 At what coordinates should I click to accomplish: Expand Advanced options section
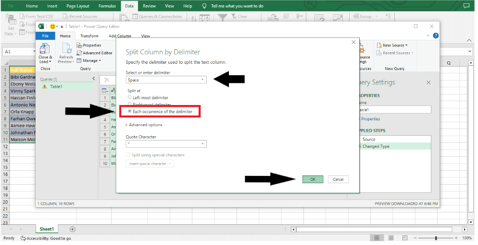pyautogui.click(x=144, y=125)
